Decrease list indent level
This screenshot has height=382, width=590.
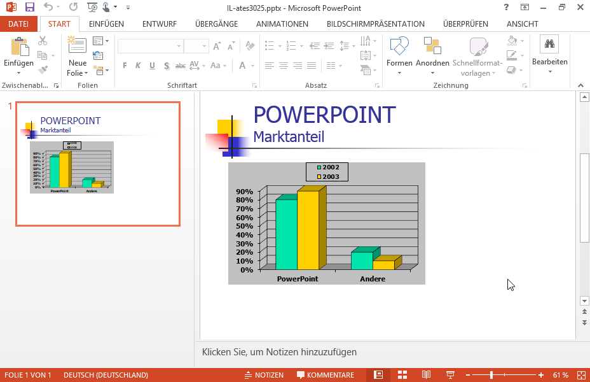[315, 46]
